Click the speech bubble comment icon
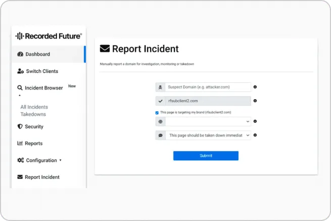This screenshot has width=331, height=221. point(160,136)
